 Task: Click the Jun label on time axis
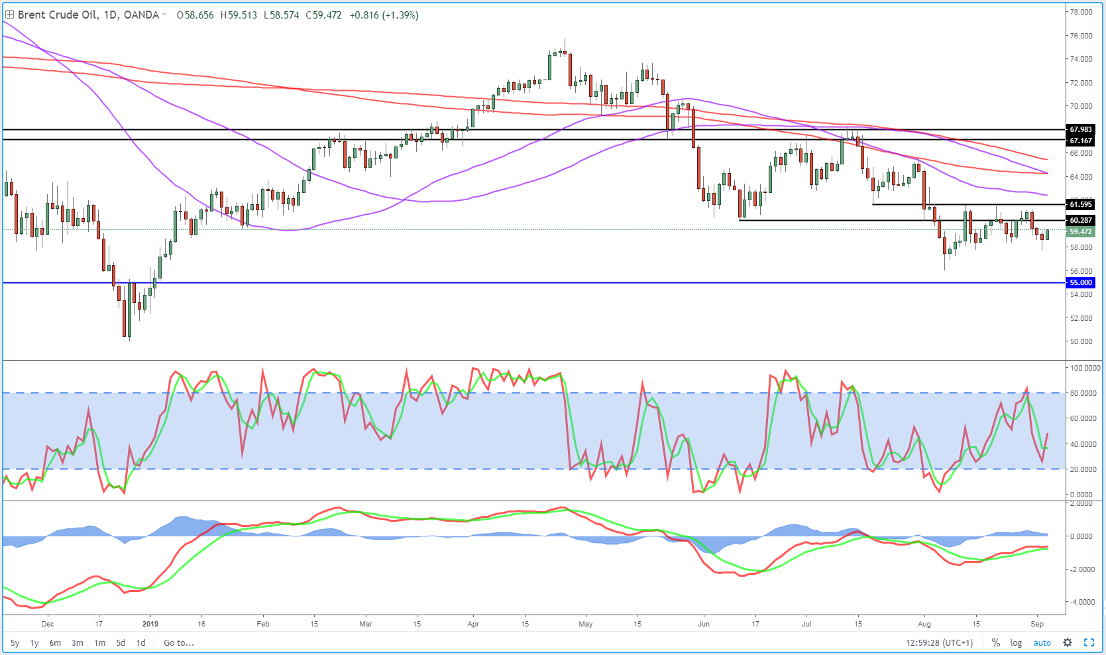coord(704,624)
